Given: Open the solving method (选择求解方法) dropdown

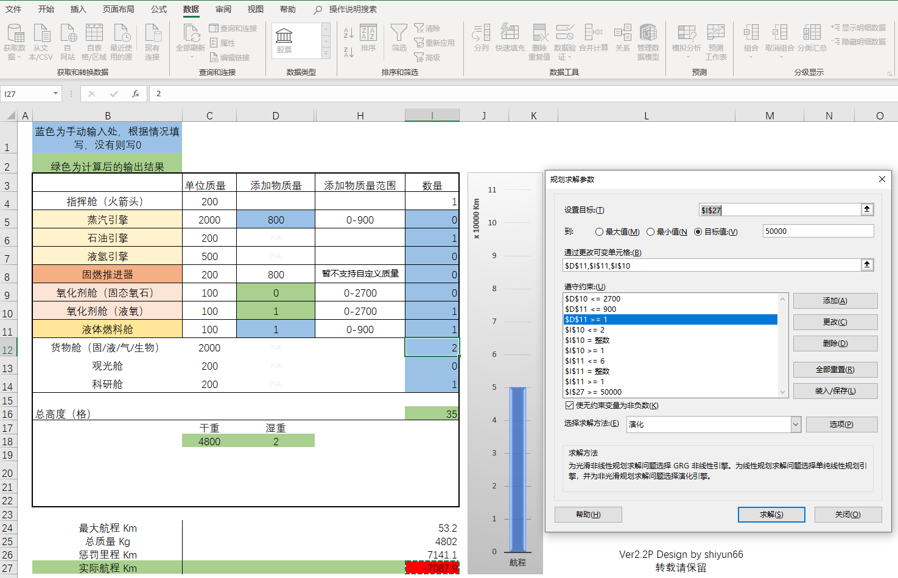Looking at the screenshot, I should click(796, 425).
